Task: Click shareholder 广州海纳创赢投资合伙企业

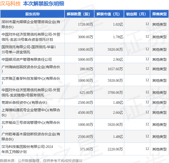Action: click(x=31, y=69)
